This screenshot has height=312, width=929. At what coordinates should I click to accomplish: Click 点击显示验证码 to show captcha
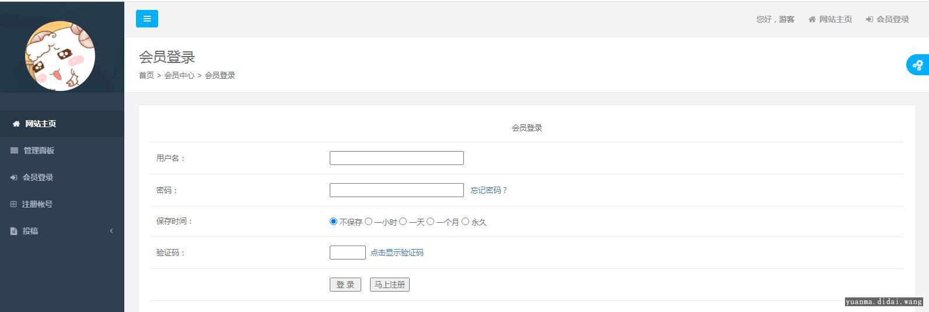coord(397,253)
